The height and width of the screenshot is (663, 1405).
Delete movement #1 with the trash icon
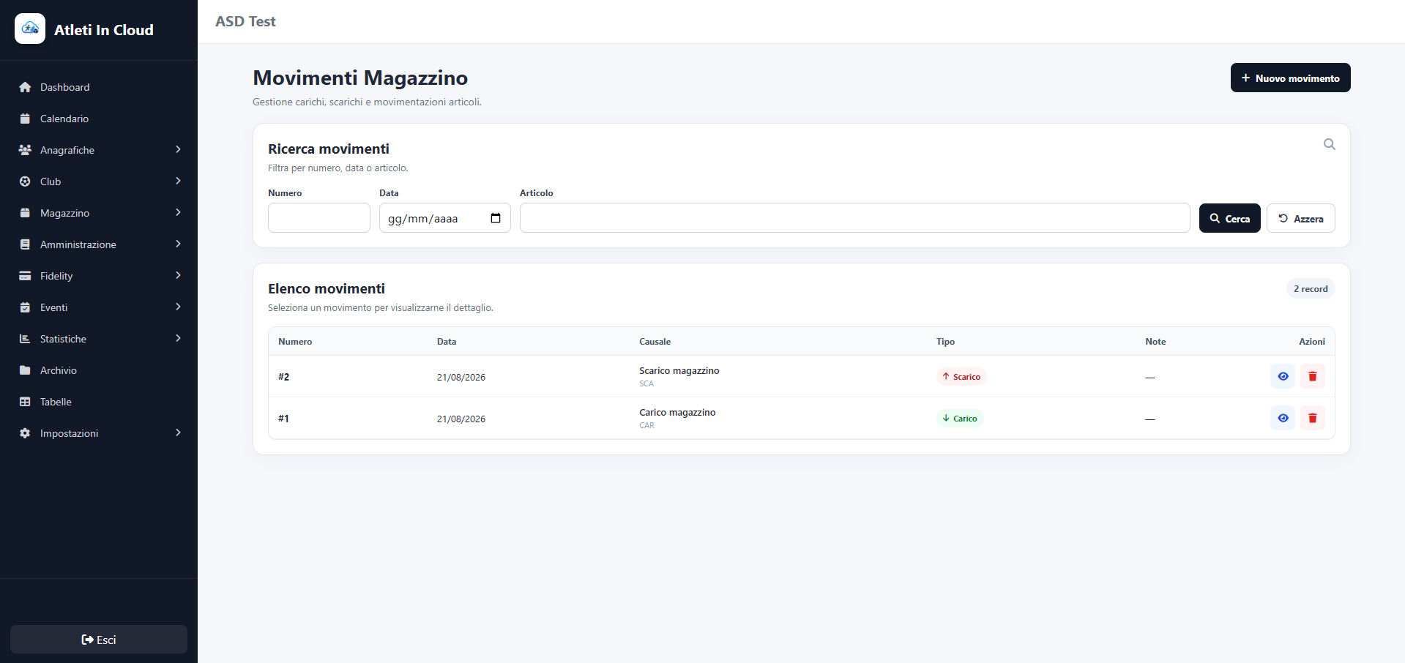coord(1313,419)
